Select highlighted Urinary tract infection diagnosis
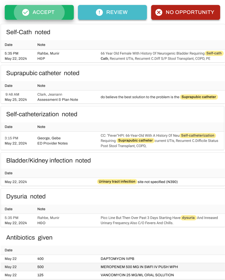Image resolution: width=225 pixels, height=280 pixels. coord(117,182)
